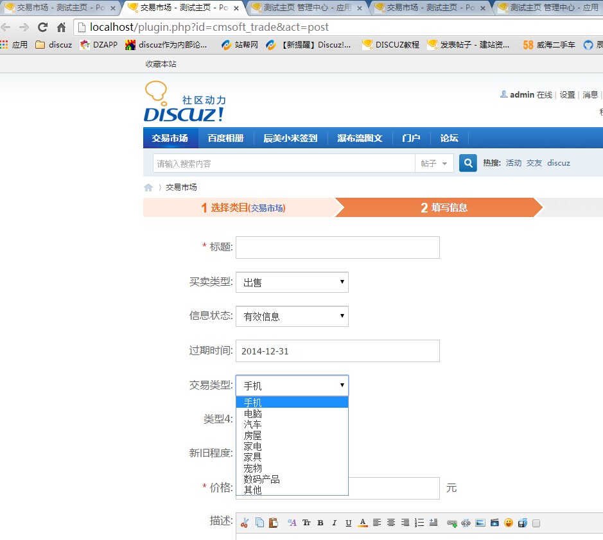Open the 辰美小米签到 navigation tab
Image resolution: width=603 pixels, height=540 pixels.
[290, 138]
